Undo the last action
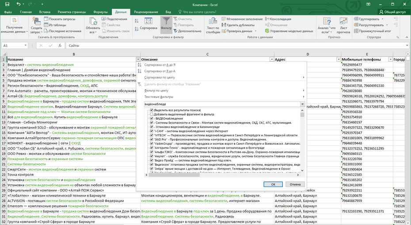The image size is (411, 225). click(x=19, y=4)
